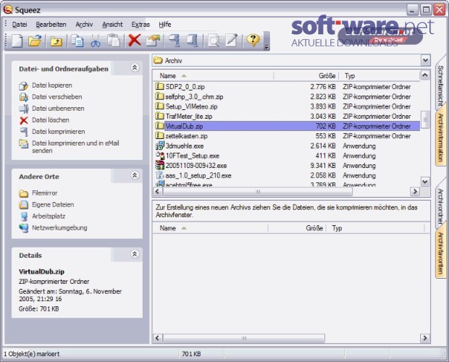449x362 pixels.
Task: Click the extract archive toolbar icon
Action: pos(193,41)
